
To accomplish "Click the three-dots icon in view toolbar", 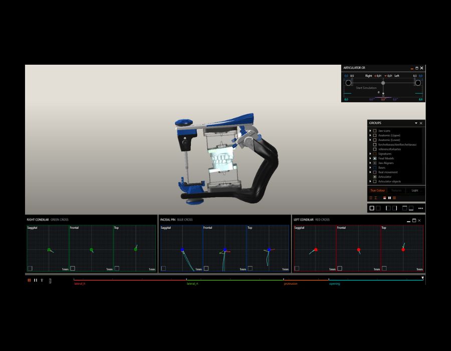I will click(420, 208).
